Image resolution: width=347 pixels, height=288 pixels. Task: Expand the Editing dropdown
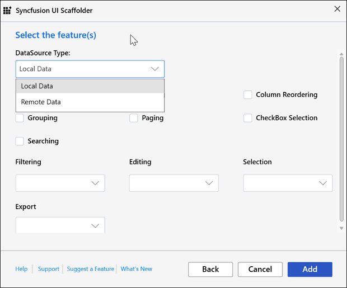coord(173,183)
